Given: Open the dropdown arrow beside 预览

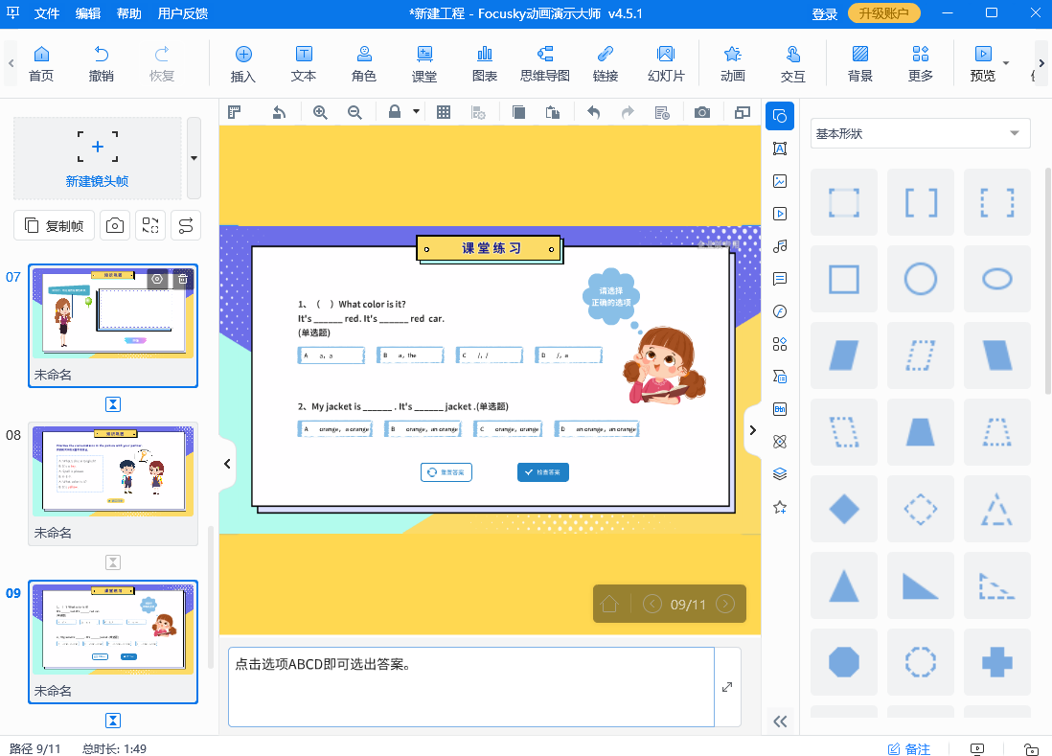Looking at the screenshot, I should (1006, 63).
